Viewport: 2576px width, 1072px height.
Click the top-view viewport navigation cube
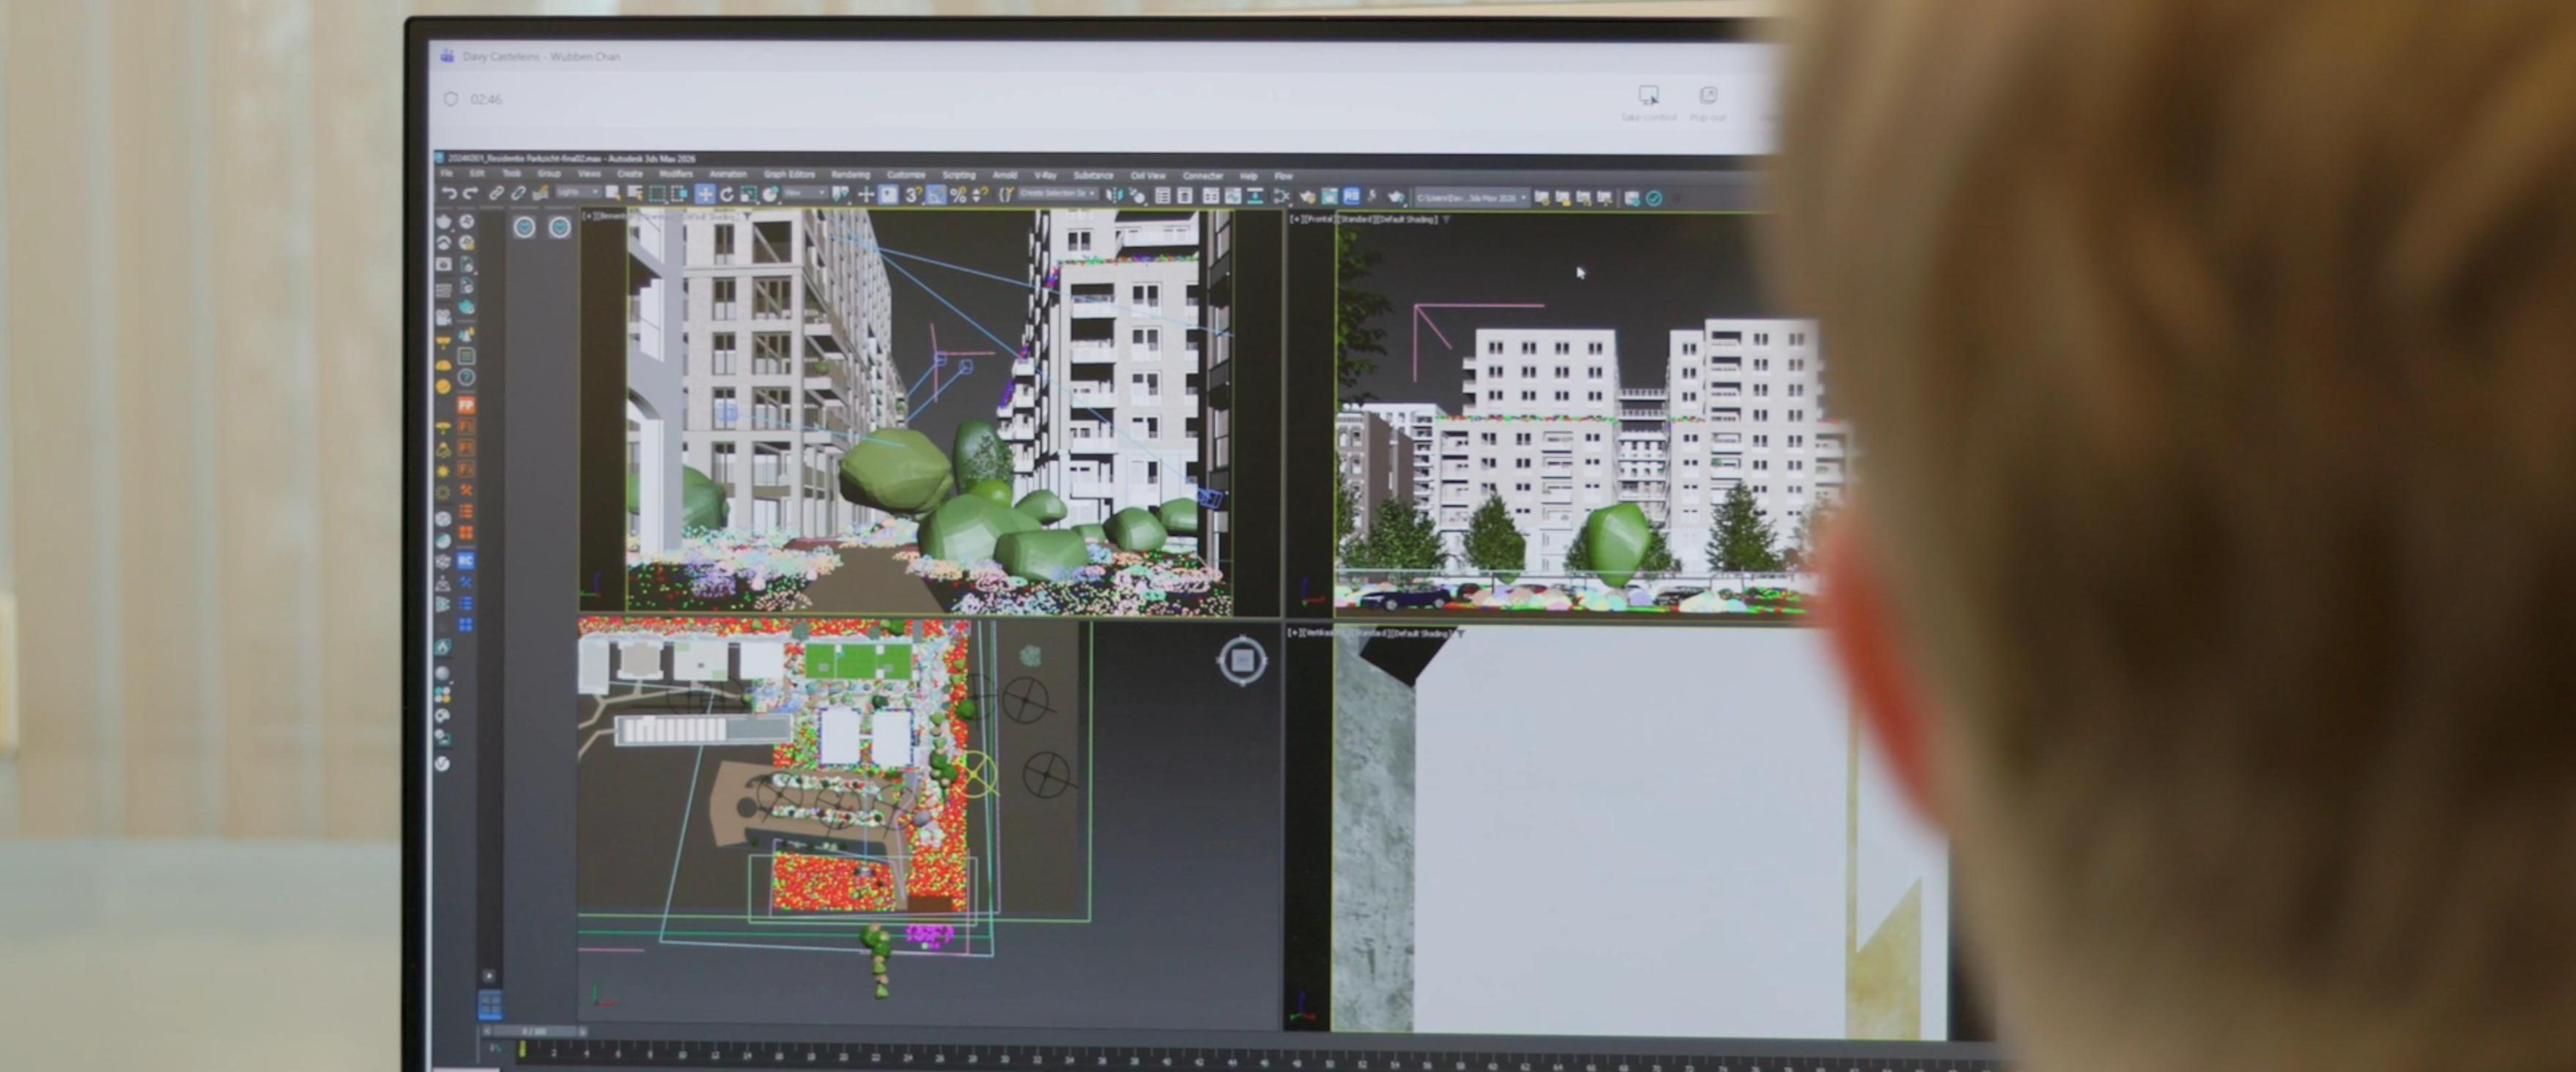click(x=1242, y=660)
